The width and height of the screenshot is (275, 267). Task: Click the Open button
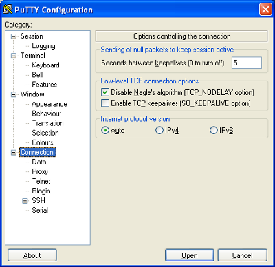coord(190,255)
